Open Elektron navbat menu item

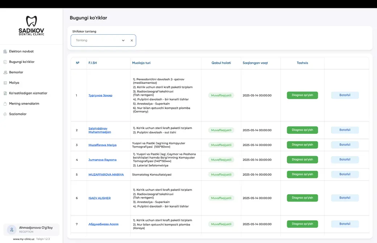click(x=21, y=51)
